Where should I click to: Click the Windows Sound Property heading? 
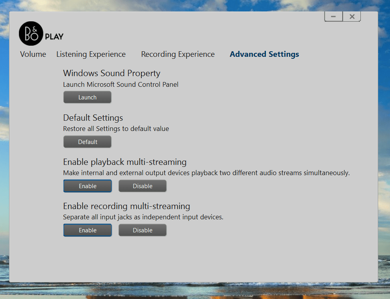(111, 73)
